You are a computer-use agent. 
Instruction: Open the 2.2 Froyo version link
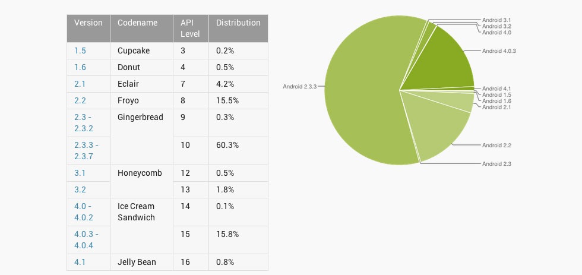pos(80,101)
